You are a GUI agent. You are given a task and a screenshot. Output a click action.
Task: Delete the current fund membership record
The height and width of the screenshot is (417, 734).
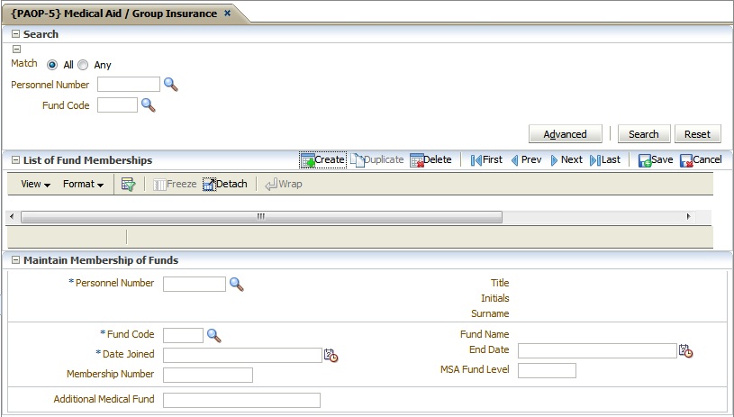coord(430,159)
